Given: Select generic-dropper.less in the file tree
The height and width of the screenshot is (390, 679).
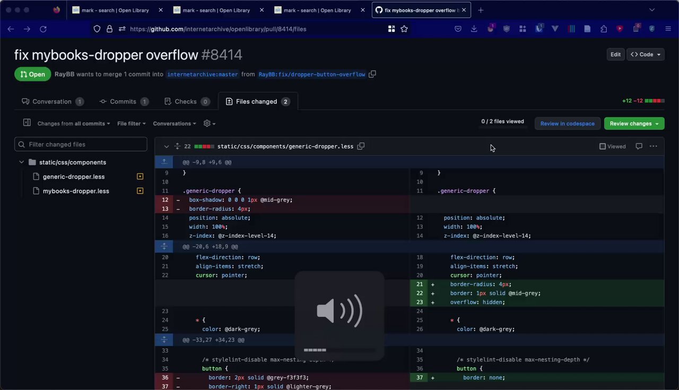Looking at the screenshot, I should pyautogui.click(x=74, y=177).
